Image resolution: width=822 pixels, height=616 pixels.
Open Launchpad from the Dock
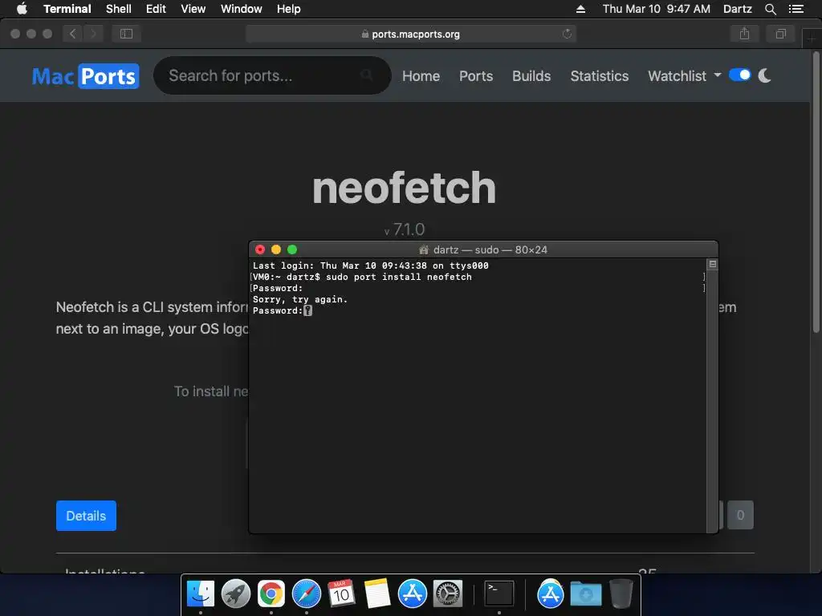pyautogui.click(x=236, y=594)
